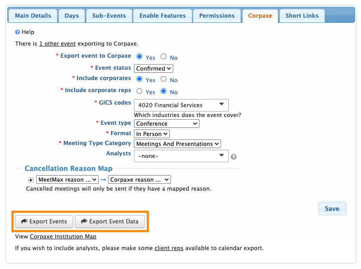Image resolution: width=361 pixels, height=269 pixels.
Task: Choose Yes for Include corporates
Action: [x=139, y=79]
